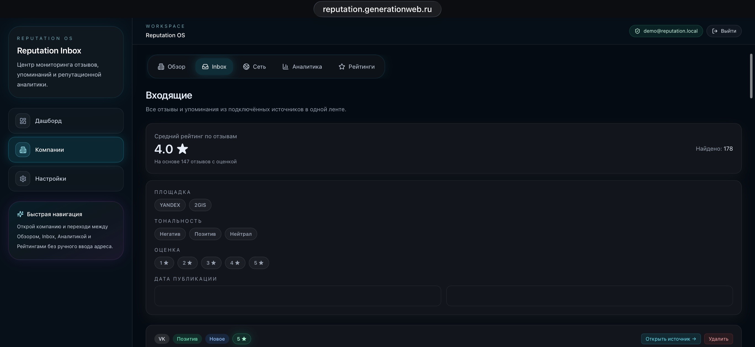
Task: Click the Настройки gear icon
Action: coord(23,179)
